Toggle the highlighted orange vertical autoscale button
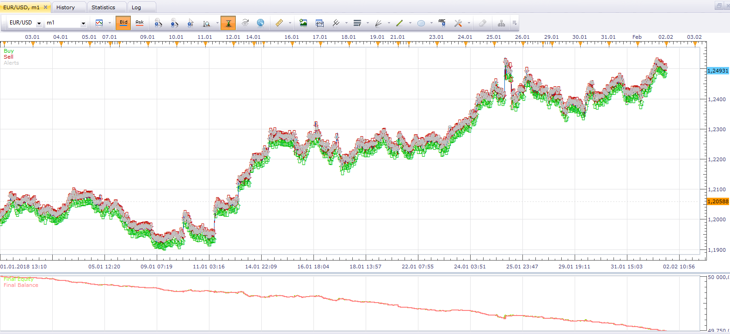 pos(228,23)
